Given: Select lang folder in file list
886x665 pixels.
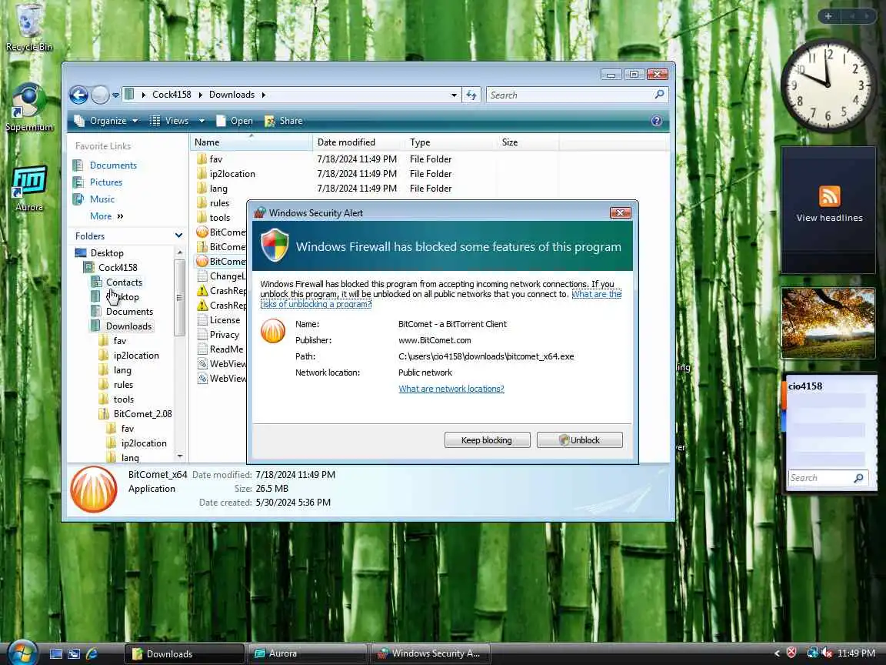Looking at the screenshot, I should click(218, 189).
